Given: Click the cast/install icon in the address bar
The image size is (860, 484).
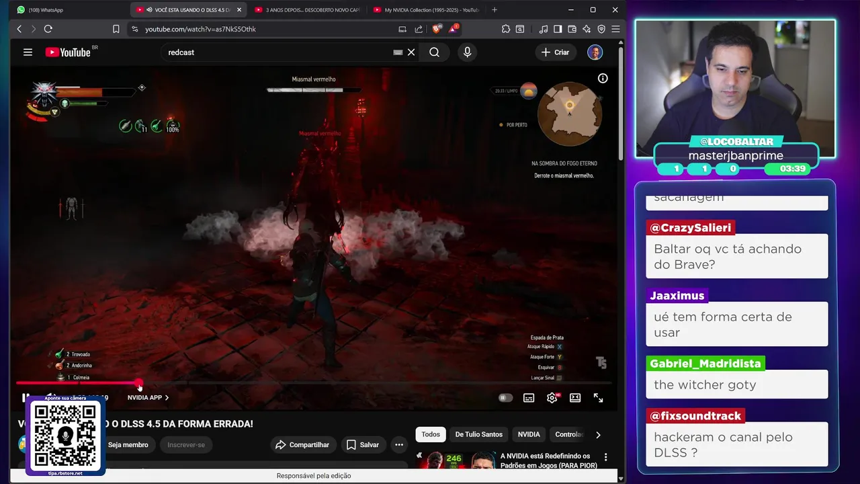Looking at the screenshot, I should pos(402,29).
